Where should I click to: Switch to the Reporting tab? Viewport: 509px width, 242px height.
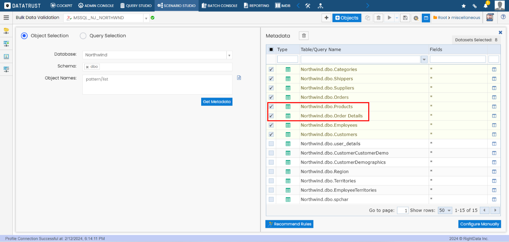coord(256,6)
